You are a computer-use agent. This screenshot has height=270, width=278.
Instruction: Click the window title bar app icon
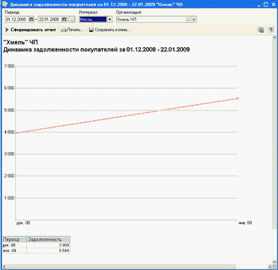point(6,4)
